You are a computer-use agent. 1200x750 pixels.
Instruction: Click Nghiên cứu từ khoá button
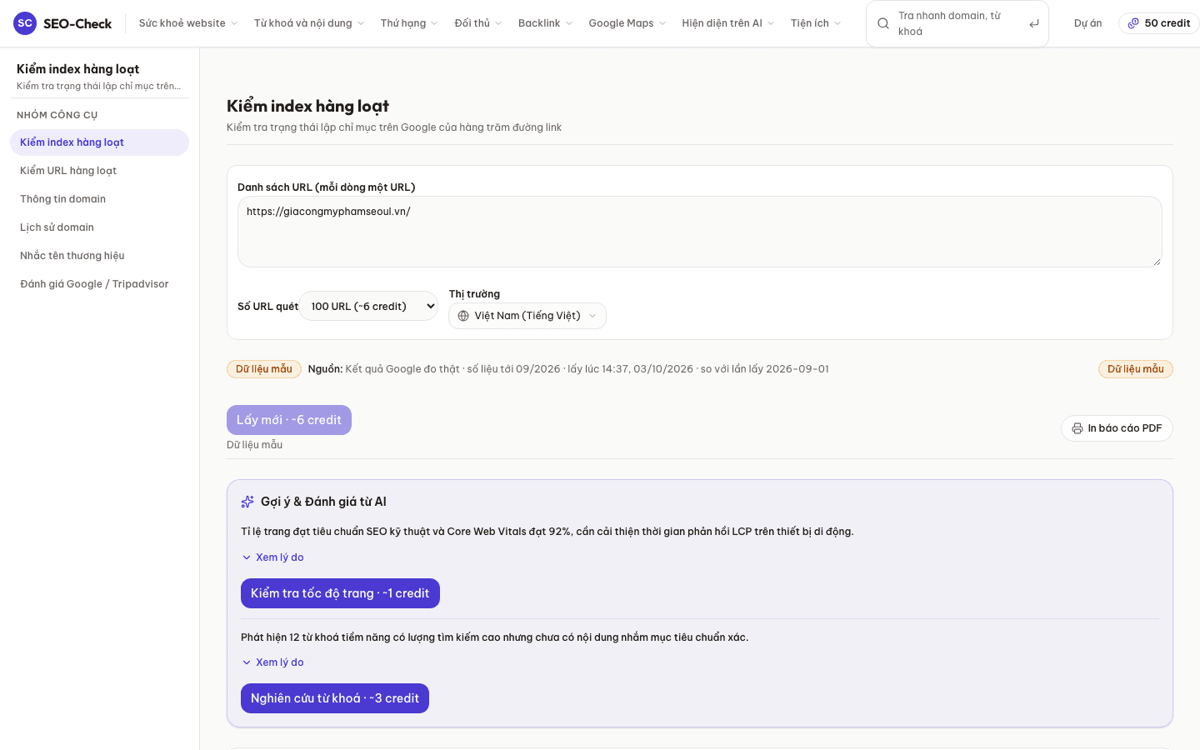(335, 698)
